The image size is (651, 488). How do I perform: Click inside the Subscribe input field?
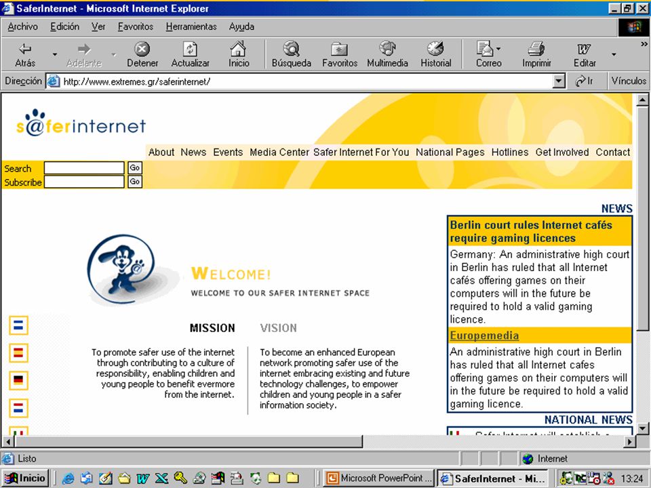84,182
